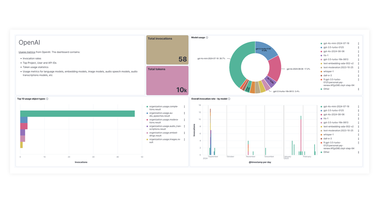
Task: Expand Other actions in invocation rate legend
Action: pos(358,152)
